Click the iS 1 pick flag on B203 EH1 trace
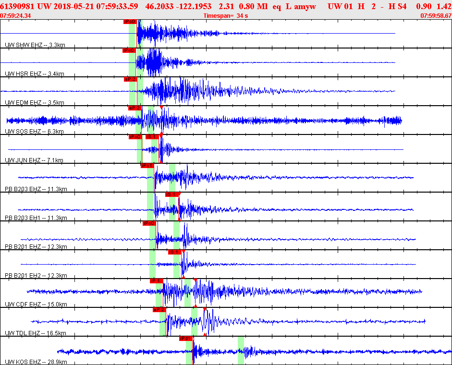This screenshot has height=365, width=452. pos(171,195)
